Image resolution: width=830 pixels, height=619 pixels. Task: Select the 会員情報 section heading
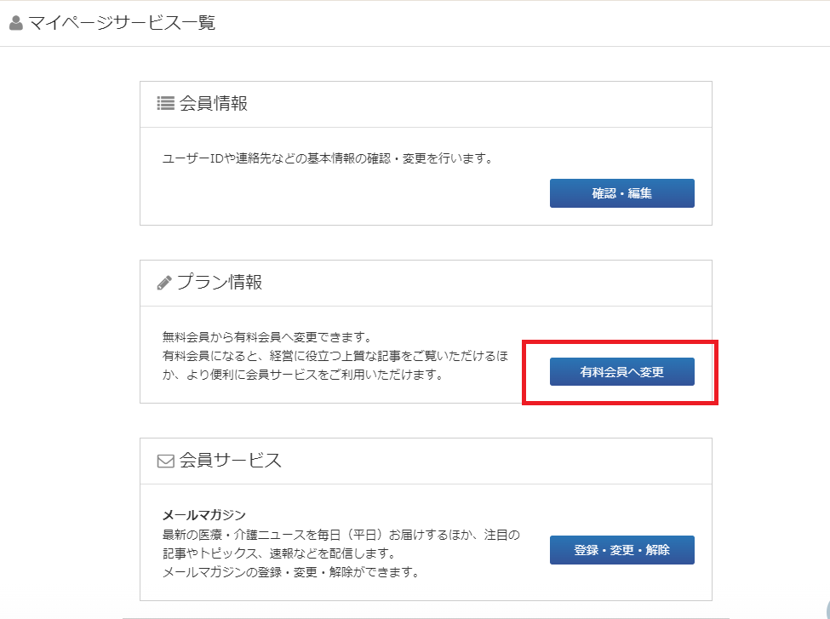(214, 103)
